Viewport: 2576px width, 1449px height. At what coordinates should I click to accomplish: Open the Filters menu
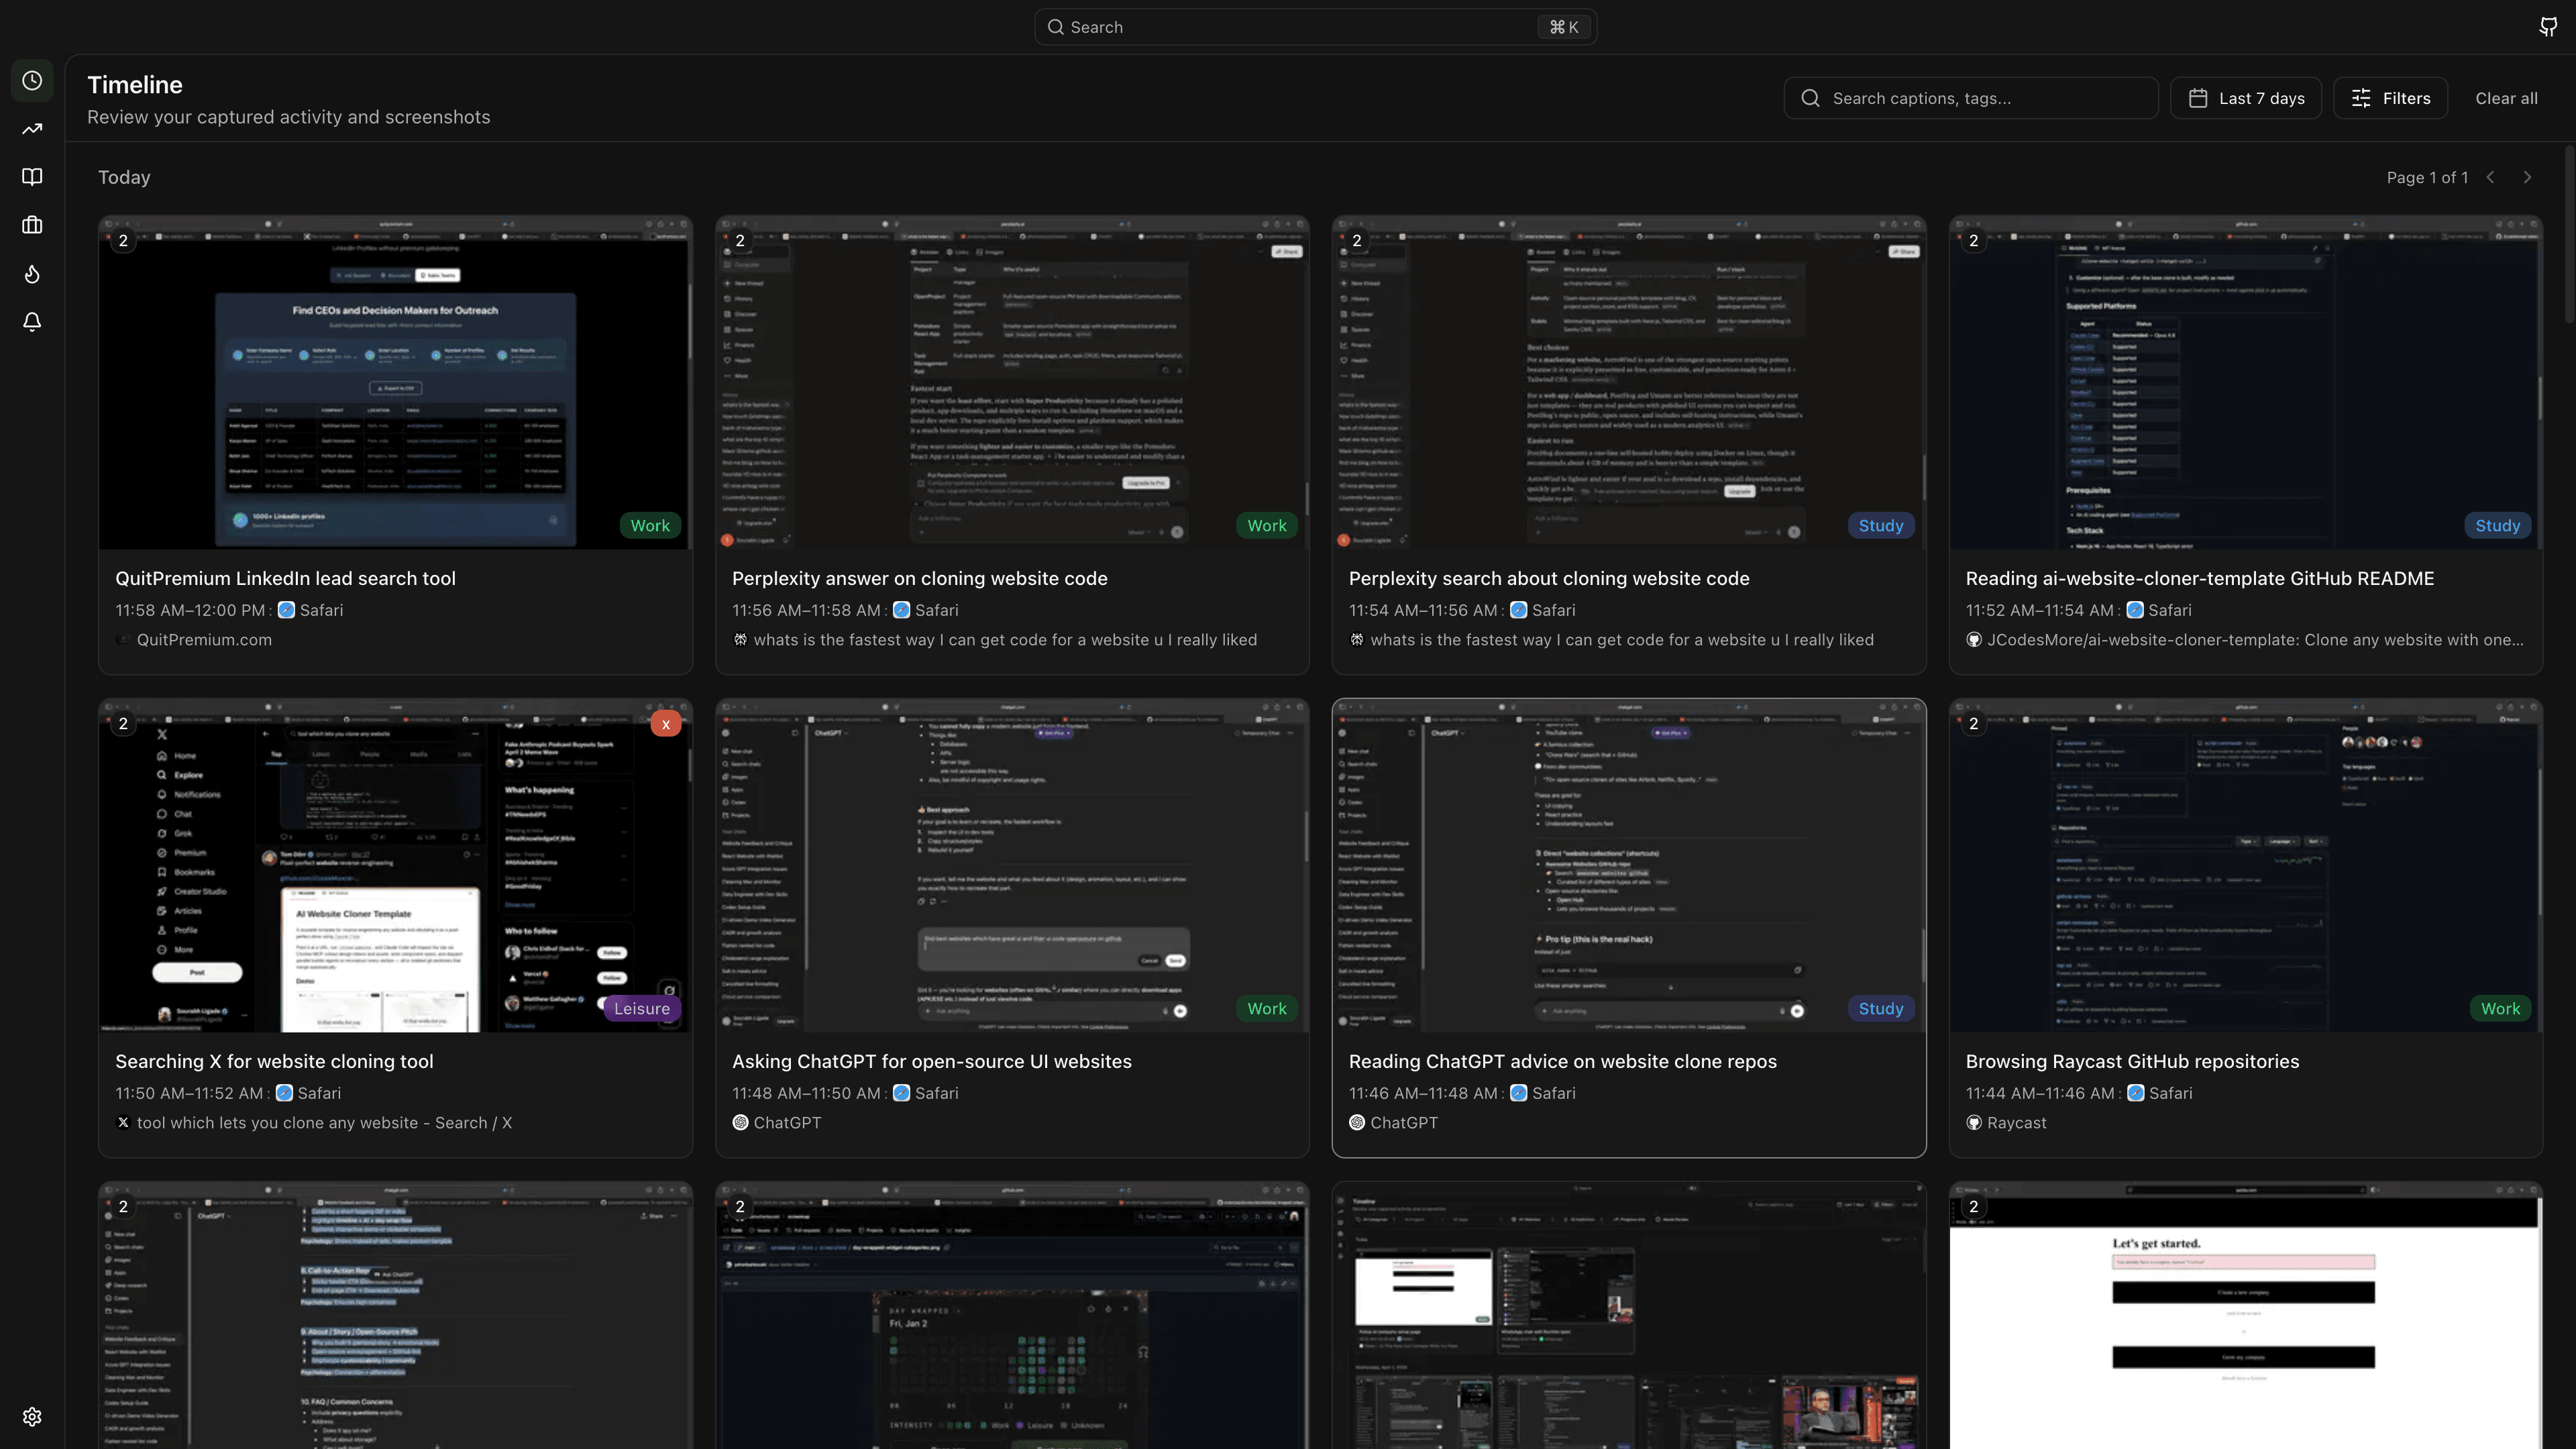tap(2391, 98)
